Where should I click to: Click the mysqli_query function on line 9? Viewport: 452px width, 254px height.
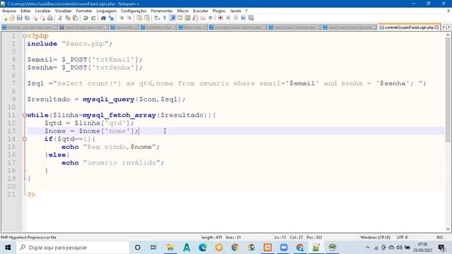[x=108, y=99]
